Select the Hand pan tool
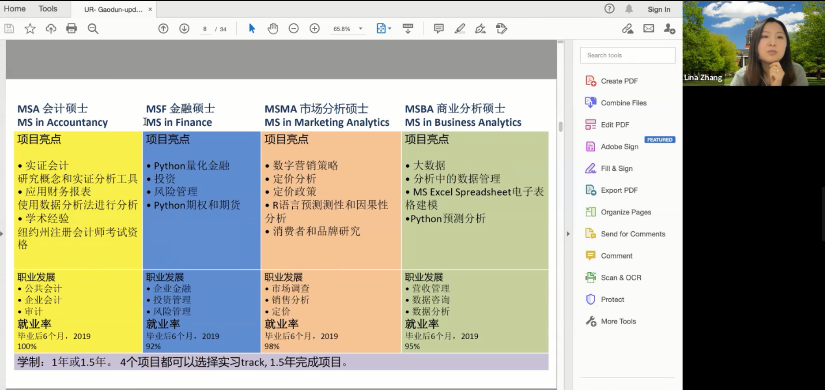Viewport: 825px width, 390px height. click(273, 29)
